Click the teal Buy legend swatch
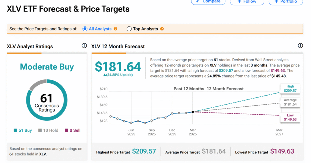Image resolution: width=311 pixels, height=163 pixels. pyautogui.click(x=15, y=130)
